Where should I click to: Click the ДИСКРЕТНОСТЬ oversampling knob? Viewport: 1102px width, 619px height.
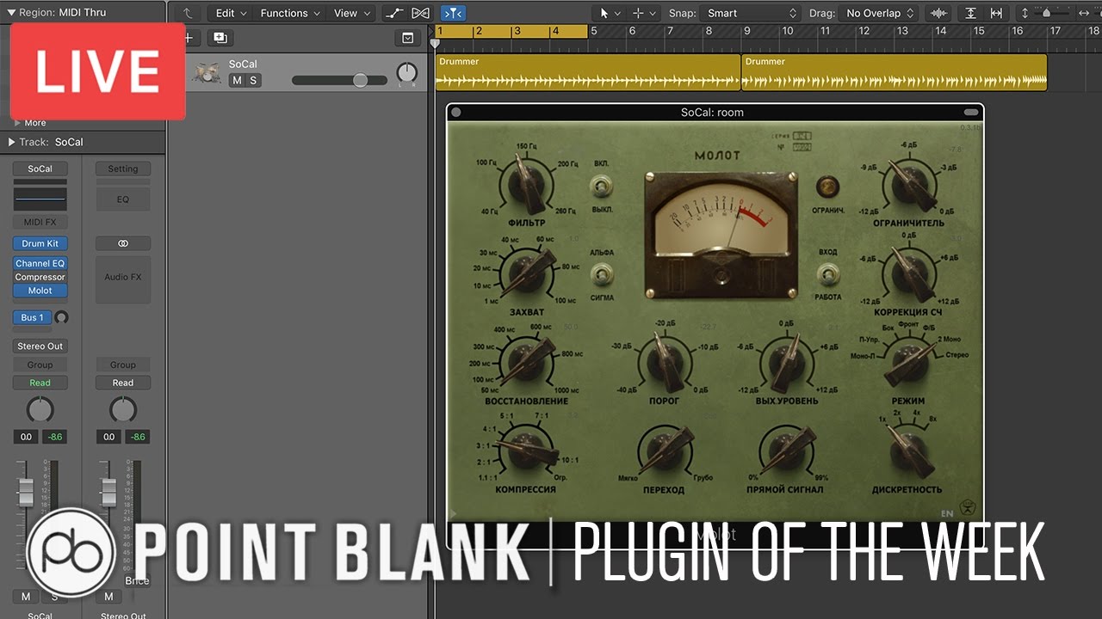pos(910,450)
